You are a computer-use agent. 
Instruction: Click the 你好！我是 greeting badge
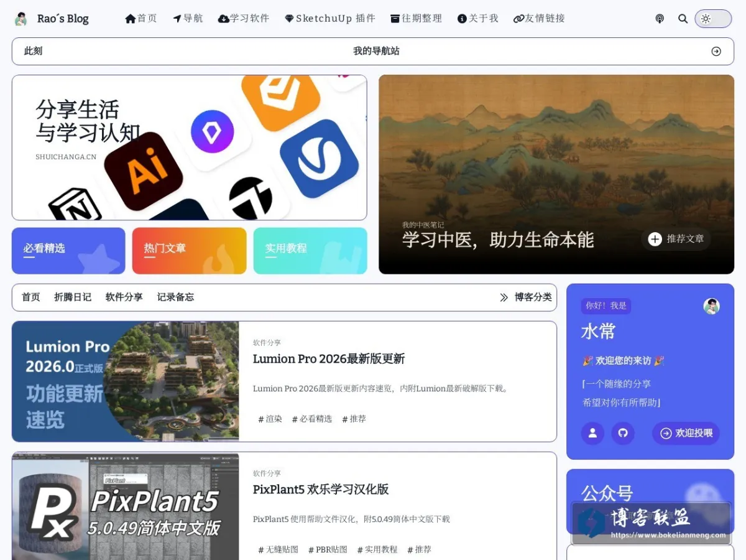pyautogui.click(x=606, y=306)
